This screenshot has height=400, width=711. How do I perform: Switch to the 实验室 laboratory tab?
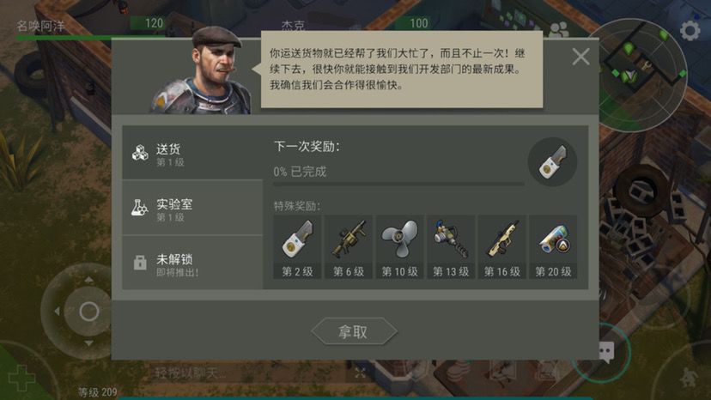pyautogui.click(x=192, y=208)
